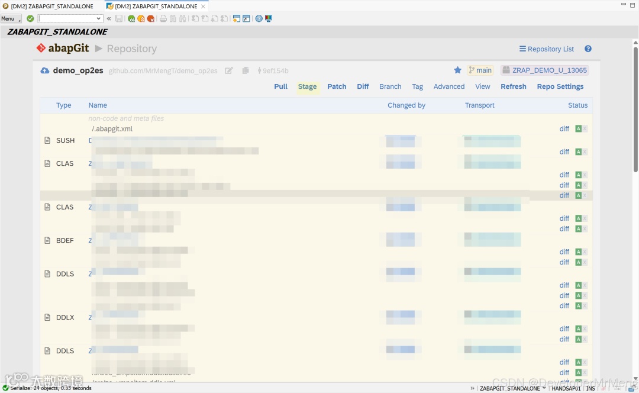Click the A status badge for /.abapgit.xml
The height and width of the screenshot is (393, 639).
click(x=578, y=129)
